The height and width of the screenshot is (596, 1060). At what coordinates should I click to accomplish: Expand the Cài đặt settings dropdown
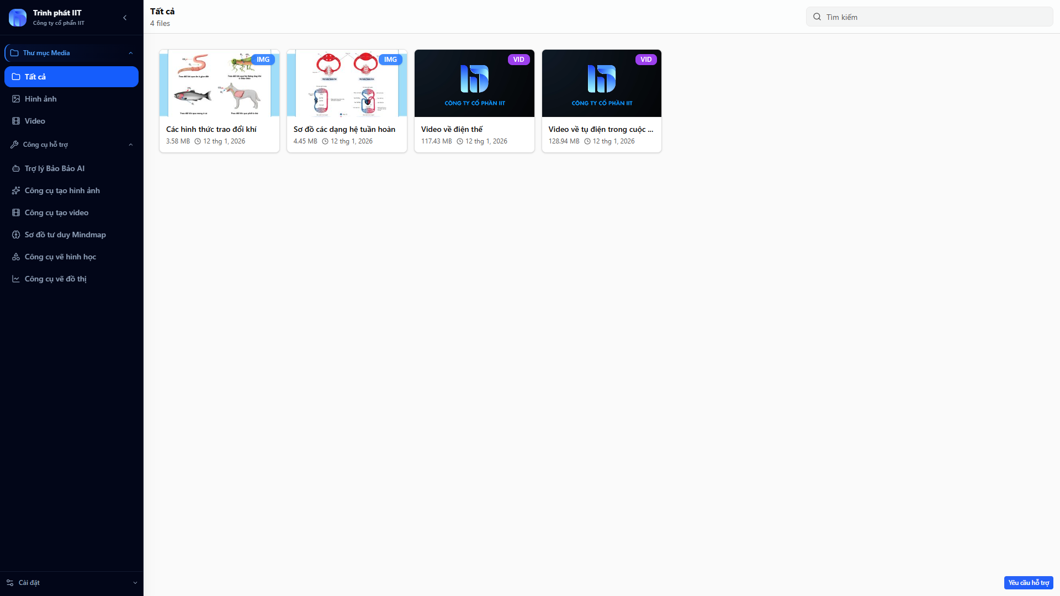[x=135, y=583]
